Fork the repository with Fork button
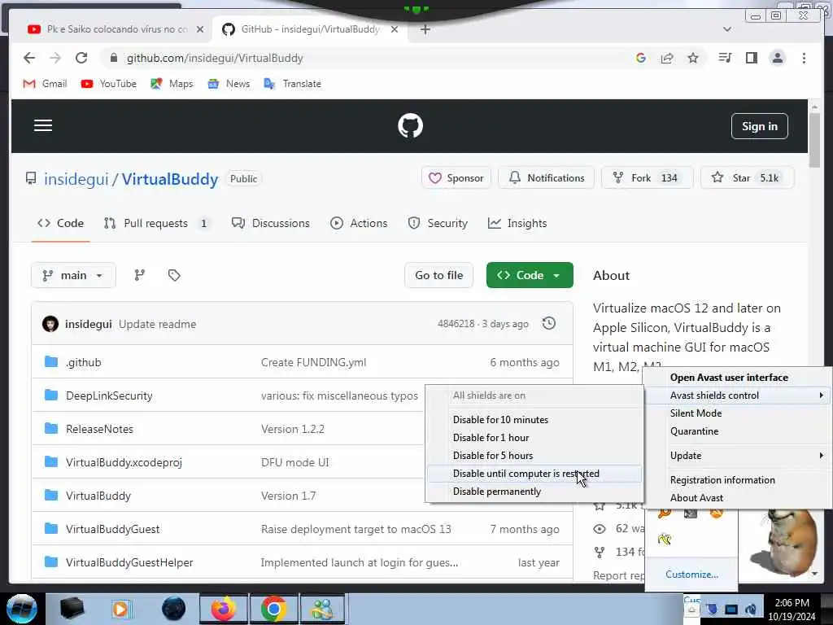The width and height of the screenshot is (833, 625). tap(647, 178)
